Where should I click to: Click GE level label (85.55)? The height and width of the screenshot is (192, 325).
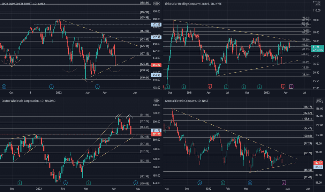click(308, 170)
